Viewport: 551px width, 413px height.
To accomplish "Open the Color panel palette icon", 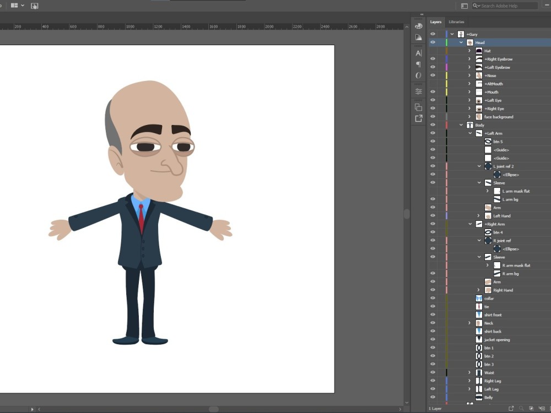I will (x=418, y=26).
